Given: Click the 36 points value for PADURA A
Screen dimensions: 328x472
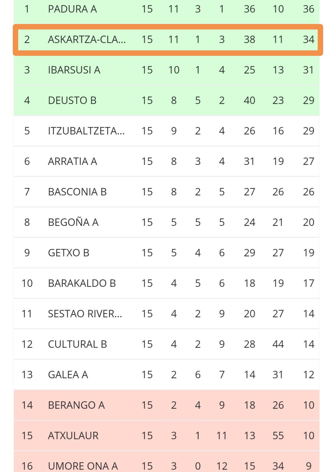Looking at the screenshot, I should click(309, 9).
